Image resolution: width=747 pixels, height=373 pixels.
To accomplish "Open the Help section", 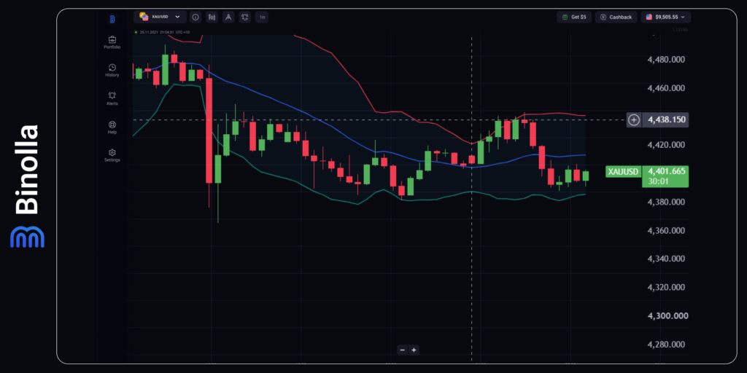I will click(x=112, y=127).
